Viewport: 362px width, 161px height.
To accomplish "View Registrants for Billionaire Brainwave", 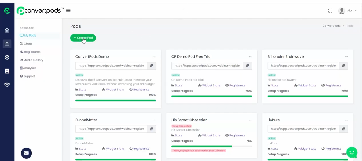I will [x=331, y=85].
